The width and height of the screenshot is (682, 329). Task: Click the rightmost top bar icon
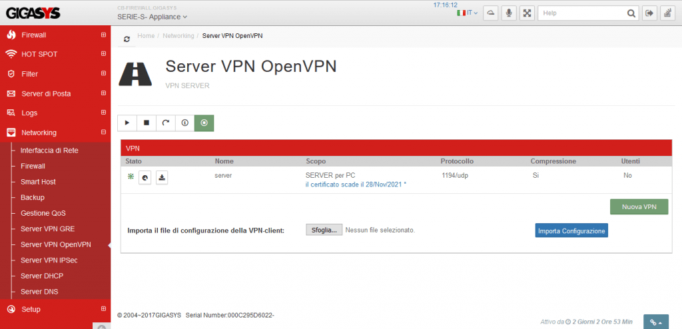pyautogui.click(x=667, y=13)
